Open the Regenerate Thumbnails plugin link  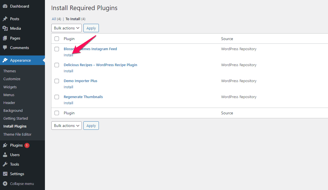click(x=83, y=97)
